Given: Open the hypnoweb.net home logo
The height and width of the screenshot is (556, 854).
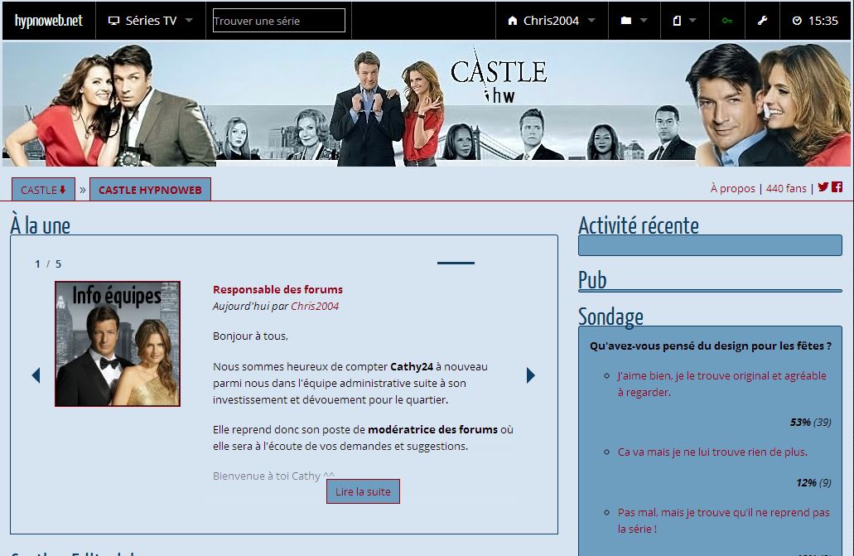Looking at the screenshot, I should pyautogui.click(x=49, y=21).
